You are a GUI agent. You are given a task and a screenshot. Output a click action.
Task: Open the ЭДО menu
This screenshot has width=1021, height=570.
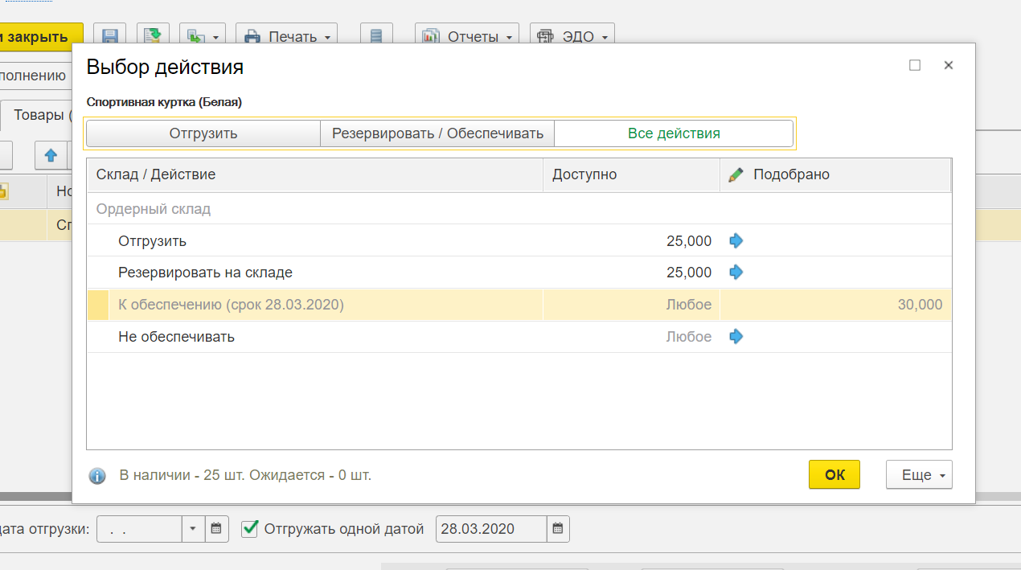pyautogui.click(x=572, y=36)
